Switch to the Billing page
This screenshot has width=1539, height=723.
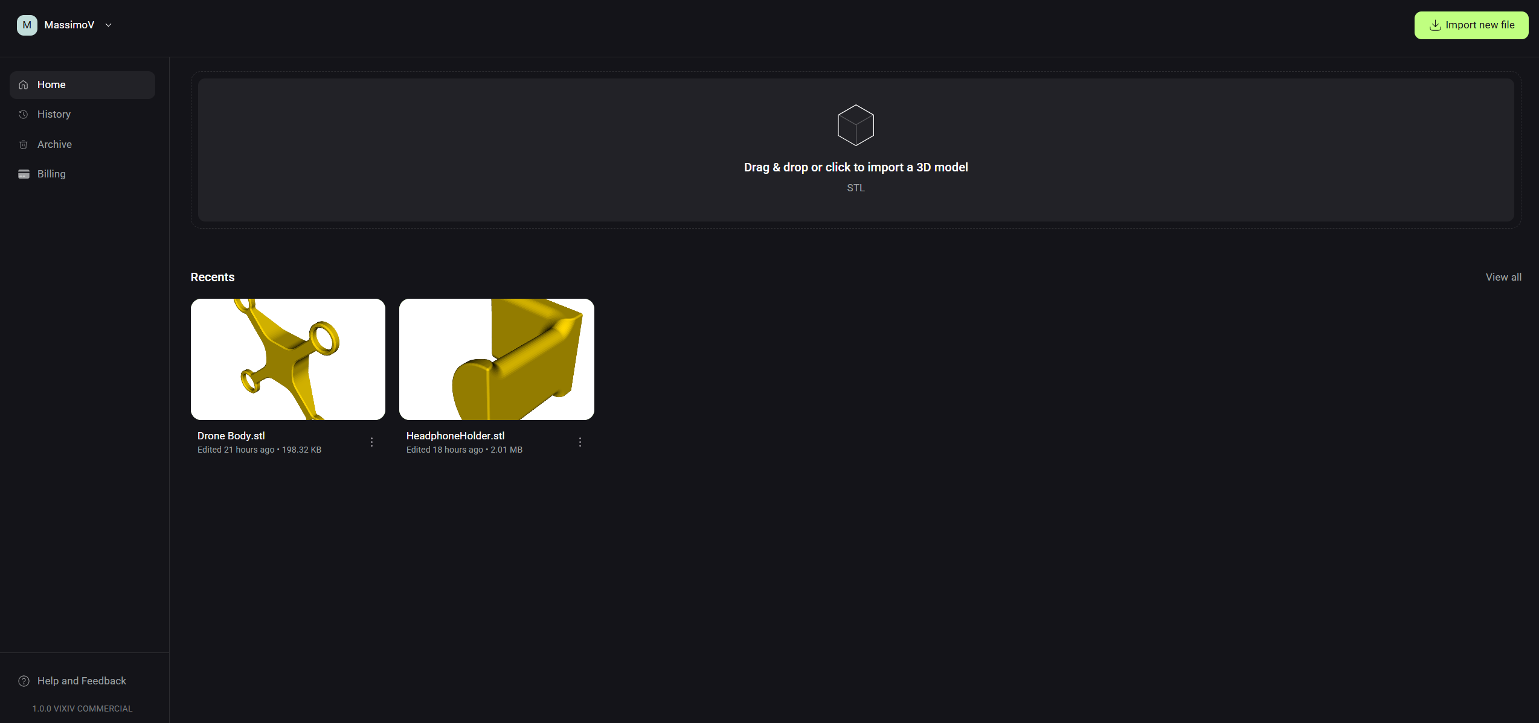pyautogui.click(x=51, y=174)
